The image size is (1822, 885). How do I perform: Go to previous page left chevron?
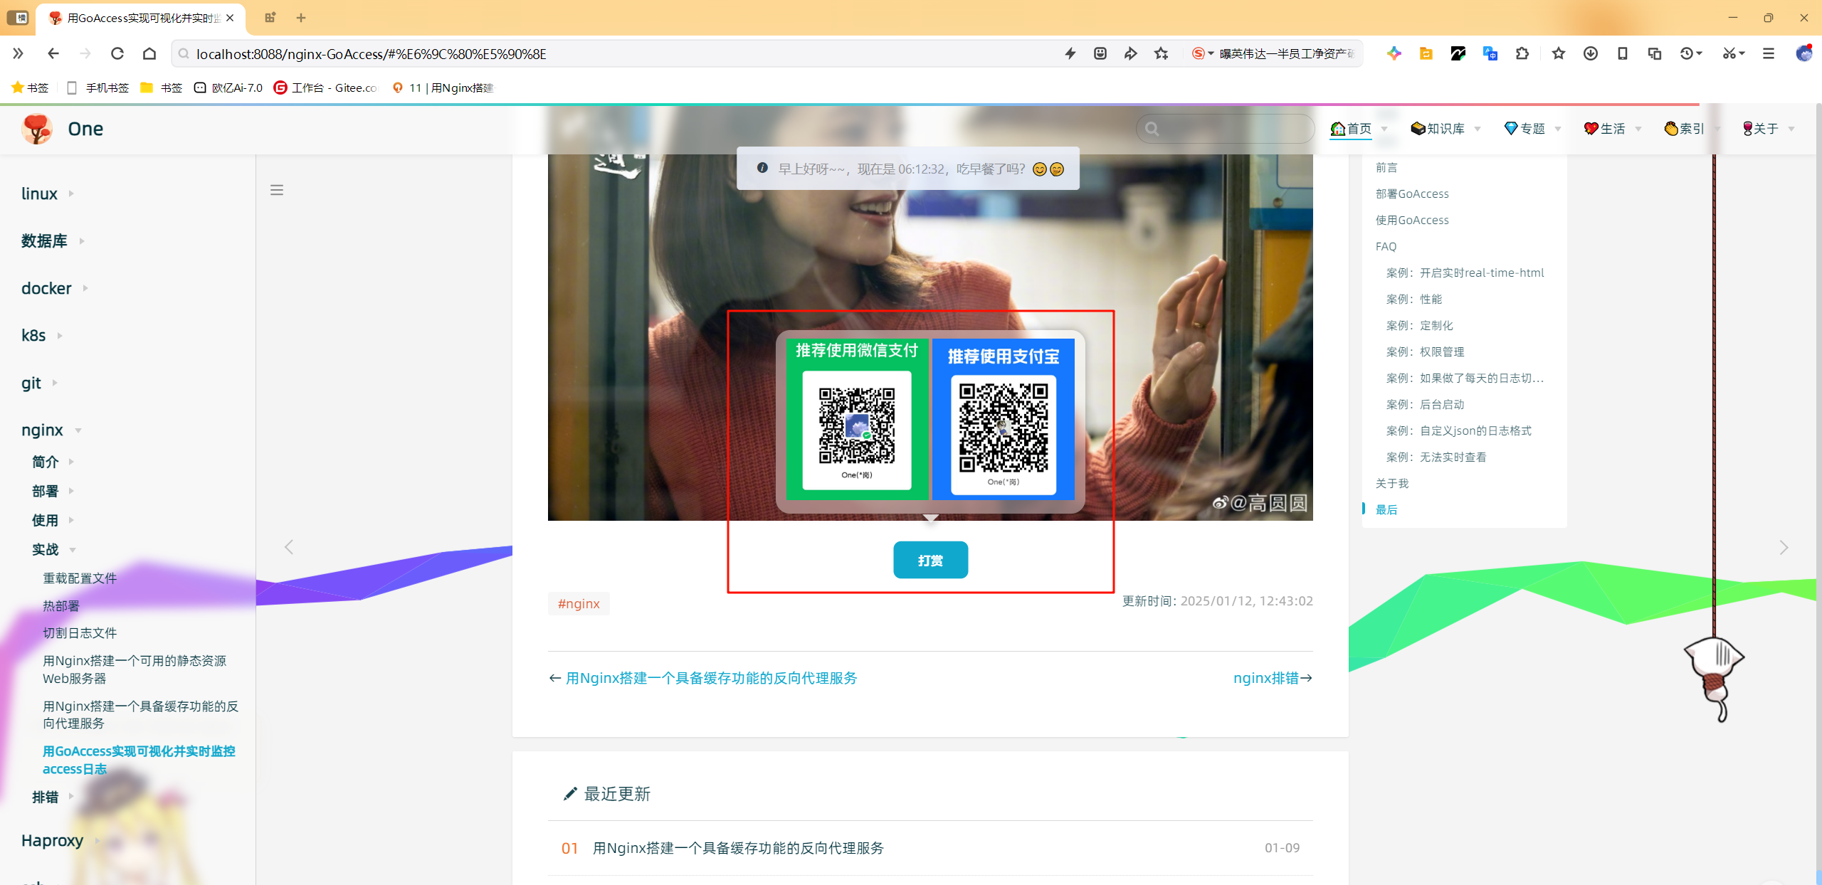(x=289, y=547)
